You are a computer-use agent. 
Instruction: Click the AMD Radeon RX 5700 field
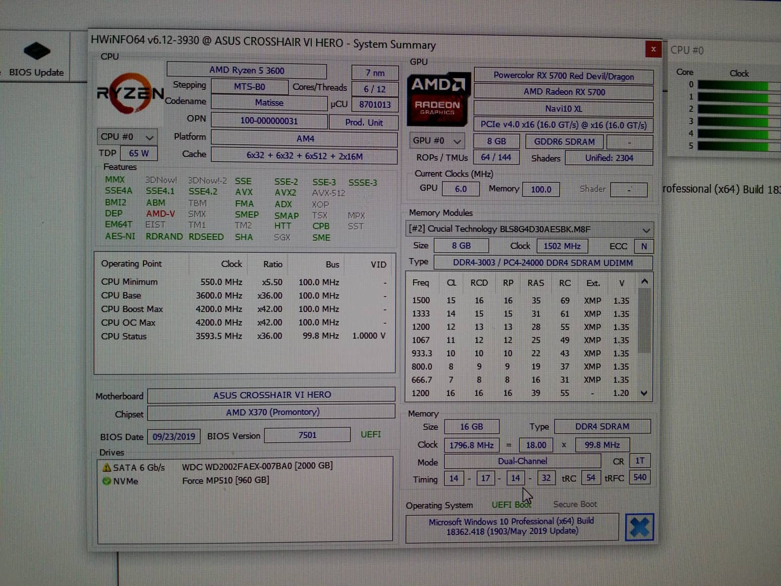point(564,92)
